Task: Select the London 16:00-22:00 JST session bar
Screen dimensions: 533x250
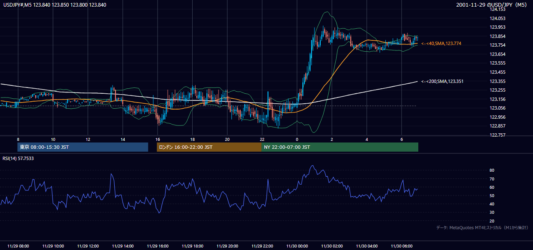Action: point(209,147)
